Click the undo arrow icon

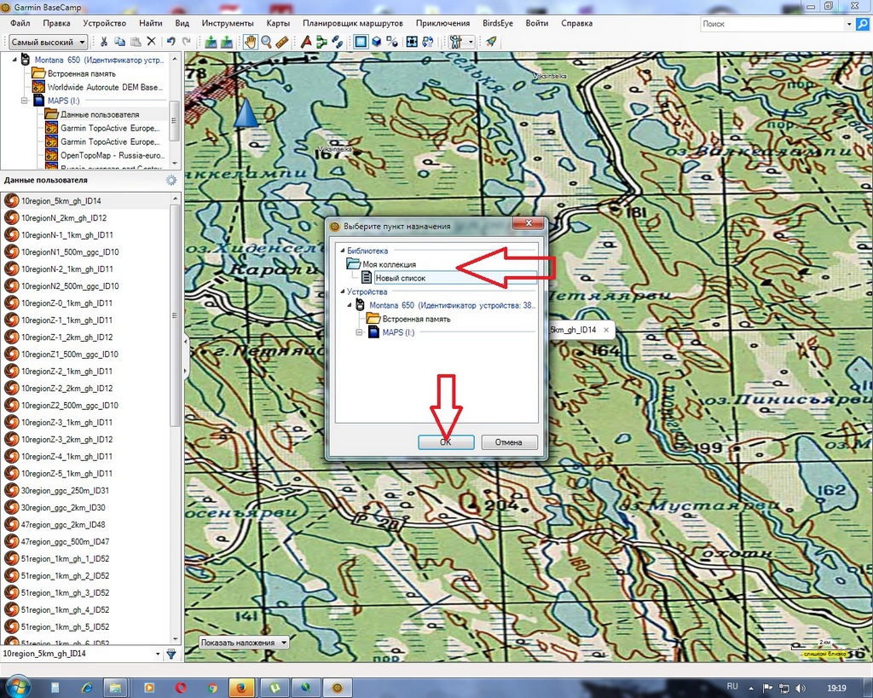171,42
